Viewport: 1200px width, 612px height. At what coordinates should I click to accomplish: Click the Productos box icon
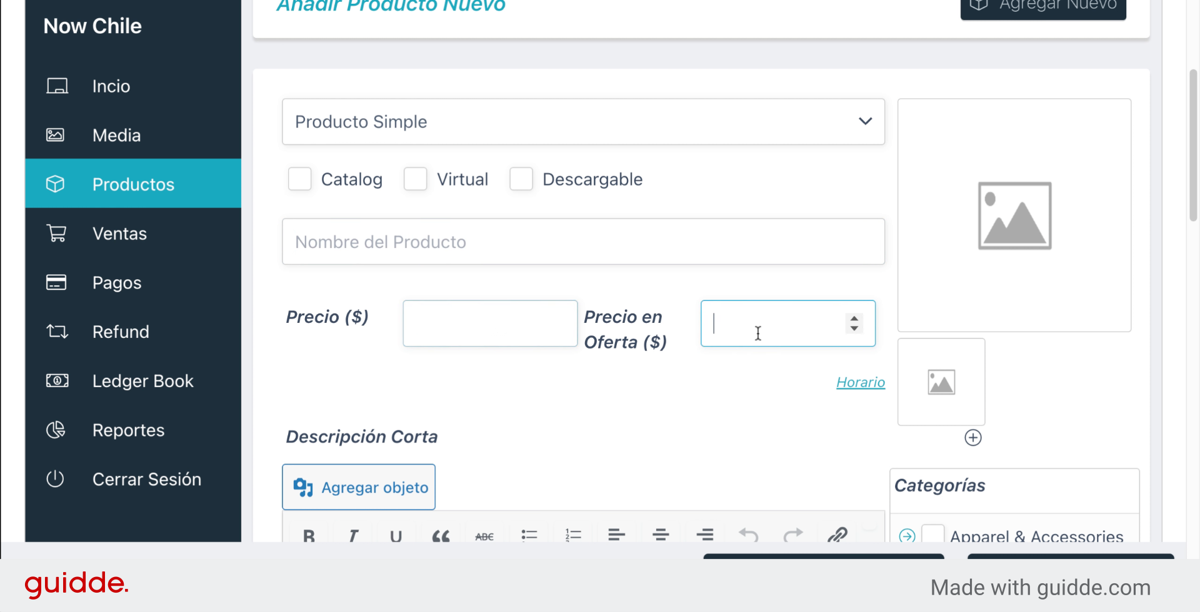tap(55, 184)
